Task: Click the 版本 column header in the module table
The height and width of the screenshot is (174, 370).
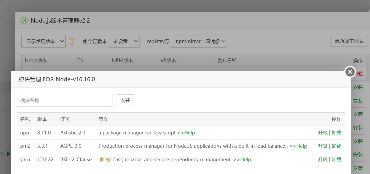Action: coord(42,119)
